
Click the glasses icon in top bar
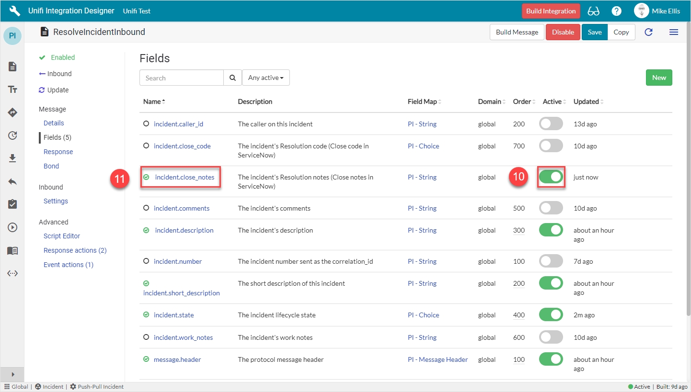593,11
